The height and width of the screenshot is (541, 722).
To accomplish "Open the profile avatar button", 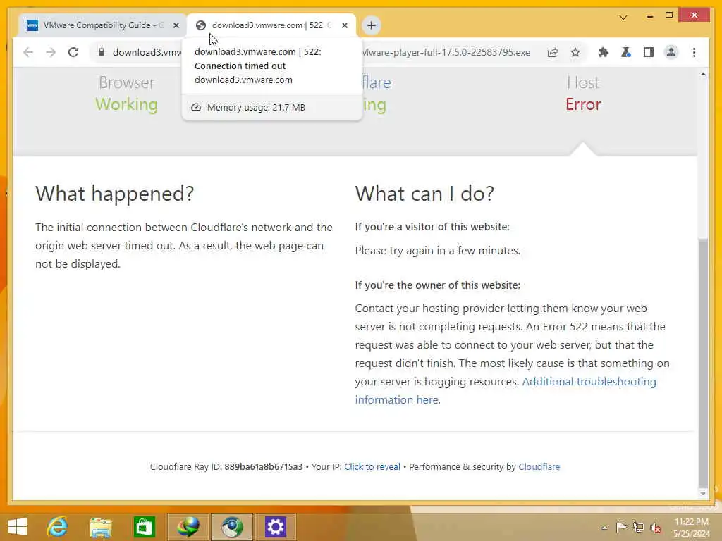I will pos(671,52).
